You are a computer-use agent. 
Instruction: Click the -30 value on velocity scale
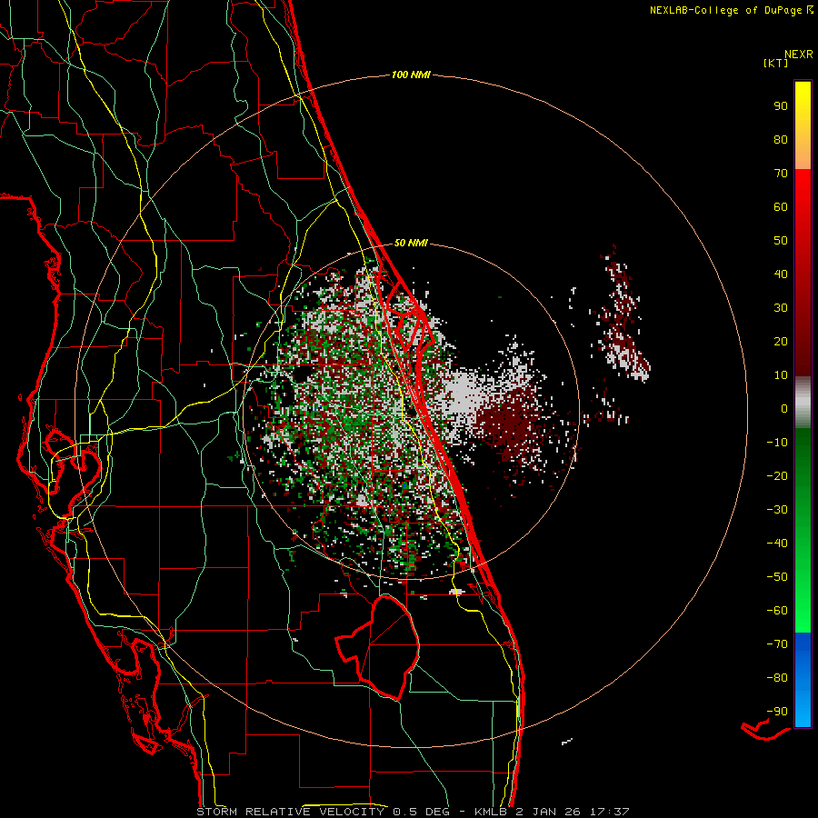pyautogui.click(x=777, y=510)
